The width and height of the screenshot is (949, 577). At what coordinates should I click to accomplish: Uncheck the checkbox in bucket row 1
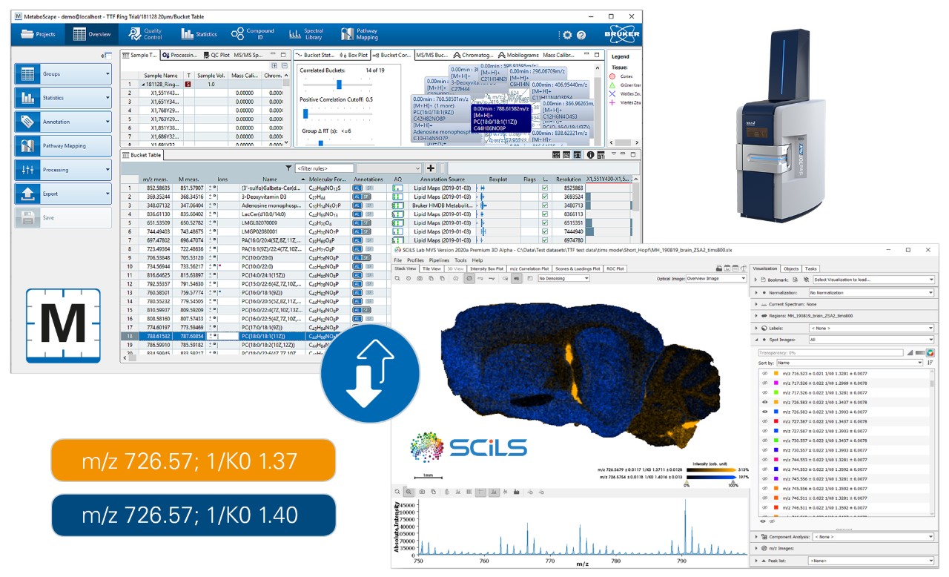click(545, 188)
